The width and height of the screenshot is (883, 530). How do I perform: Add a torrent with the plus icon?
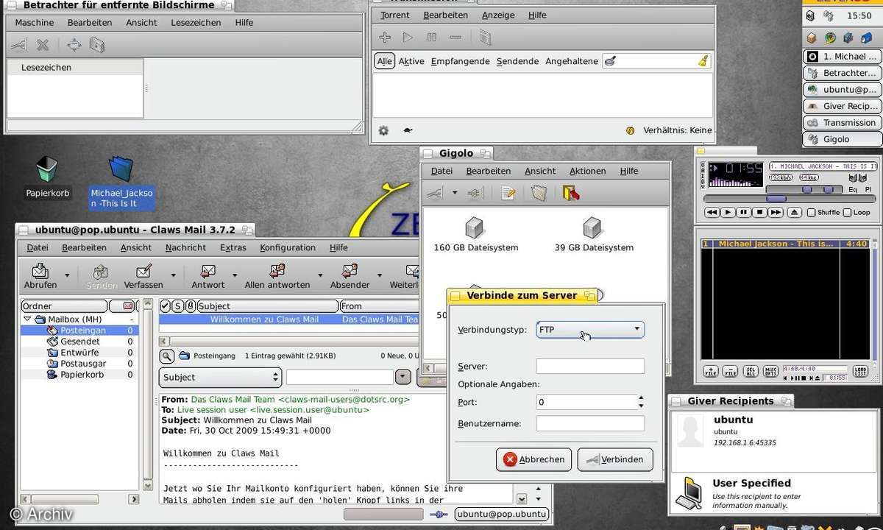point(385,37)
